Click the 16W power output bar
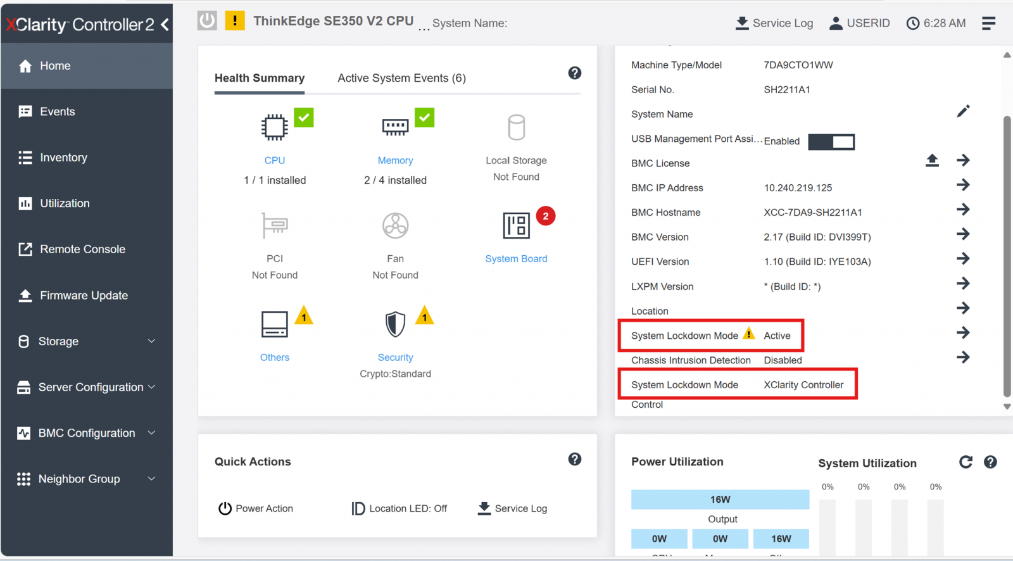This screenshot has width=1013, height=561. pos(720,500)
